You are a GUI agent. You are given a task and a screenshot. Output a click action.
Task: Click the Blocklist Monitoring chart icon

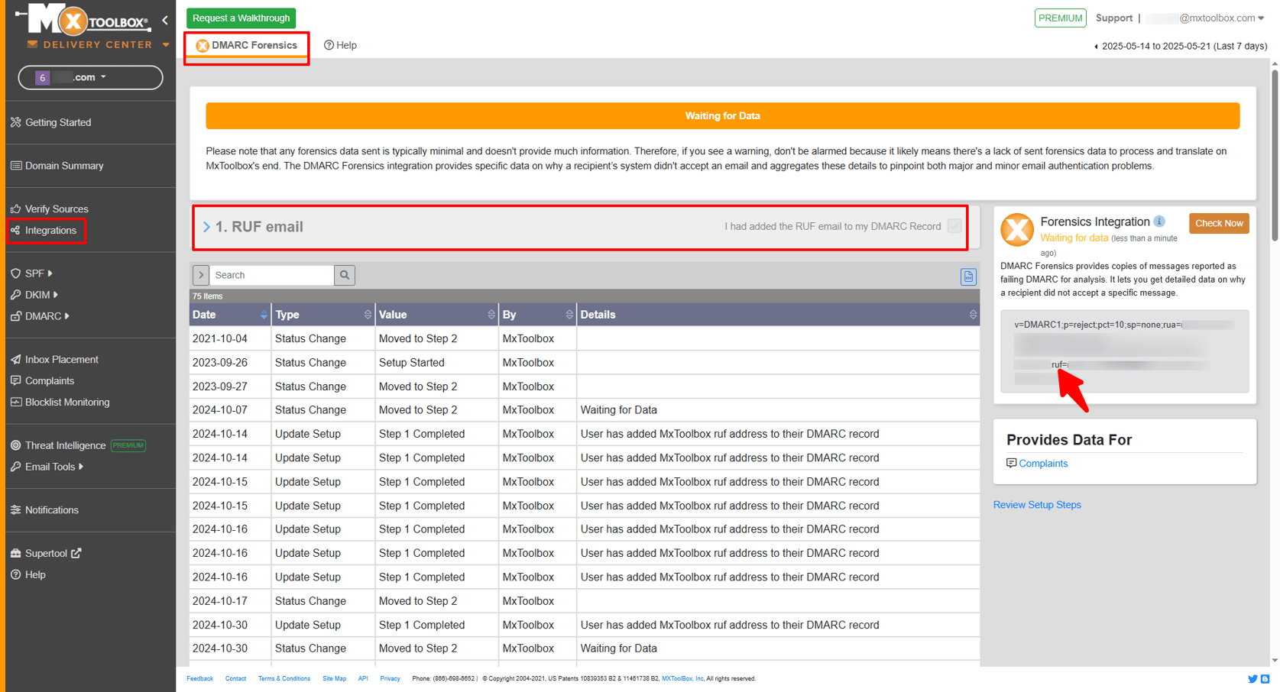[x=15, y=402]
